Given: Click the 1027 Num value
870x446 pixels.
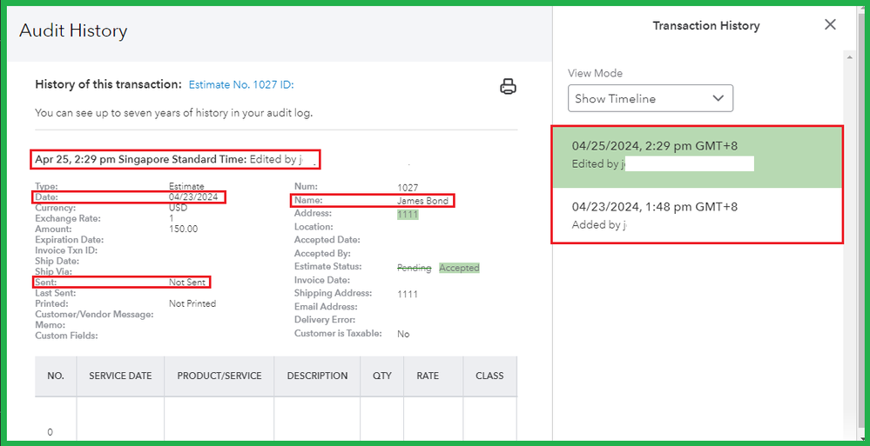Looking at the screenshot, I should pyautogui.click(x=408, y=188).
